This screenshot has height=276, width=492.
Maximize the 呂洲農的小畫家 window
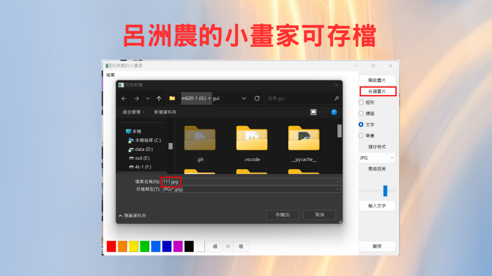coord(373,66)
